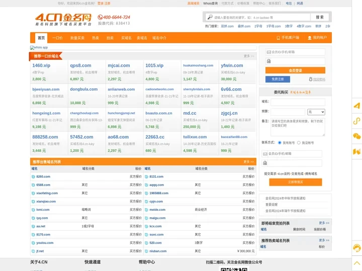Click the 搜索 search button
The image size is (362, 271).
tap(320, 17)
